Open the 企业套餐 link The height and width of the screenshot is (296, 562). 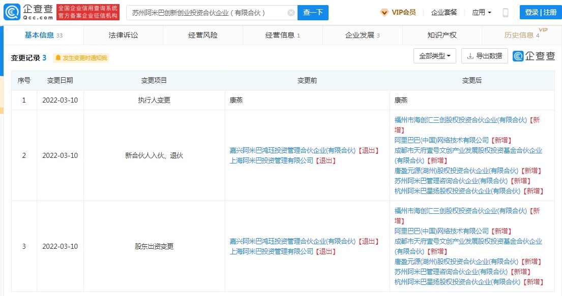pos(444,12)
